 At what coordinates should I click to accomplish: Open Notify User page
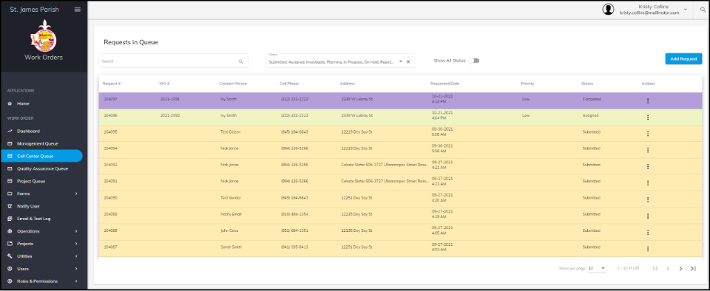[x=29, y=206]
